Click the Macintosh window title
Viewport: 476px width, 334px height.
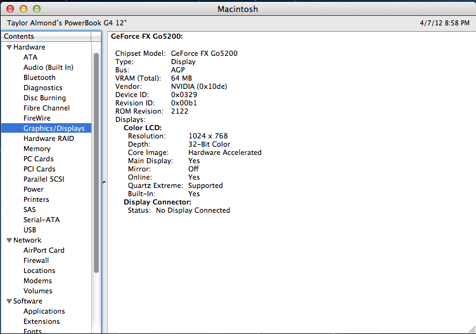pyautogui.click(x=238, y=9)
